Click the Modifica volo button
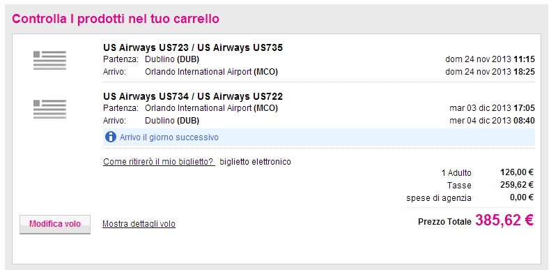This screenshot has height=270, width=551. click(x=55, y=224)
